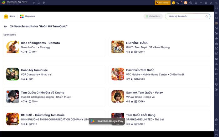This screenshot has height=137, width=219.
Task: Open Samkok Tam Quốc - Vplay result
Action: [x=160, y=97]
